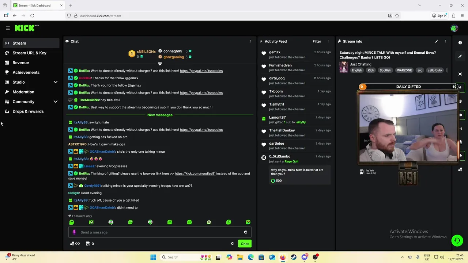468x263 pixels.
Task: Toggle the lightning bolt panel in right sidebar
Action: click(x=460, y=88)
